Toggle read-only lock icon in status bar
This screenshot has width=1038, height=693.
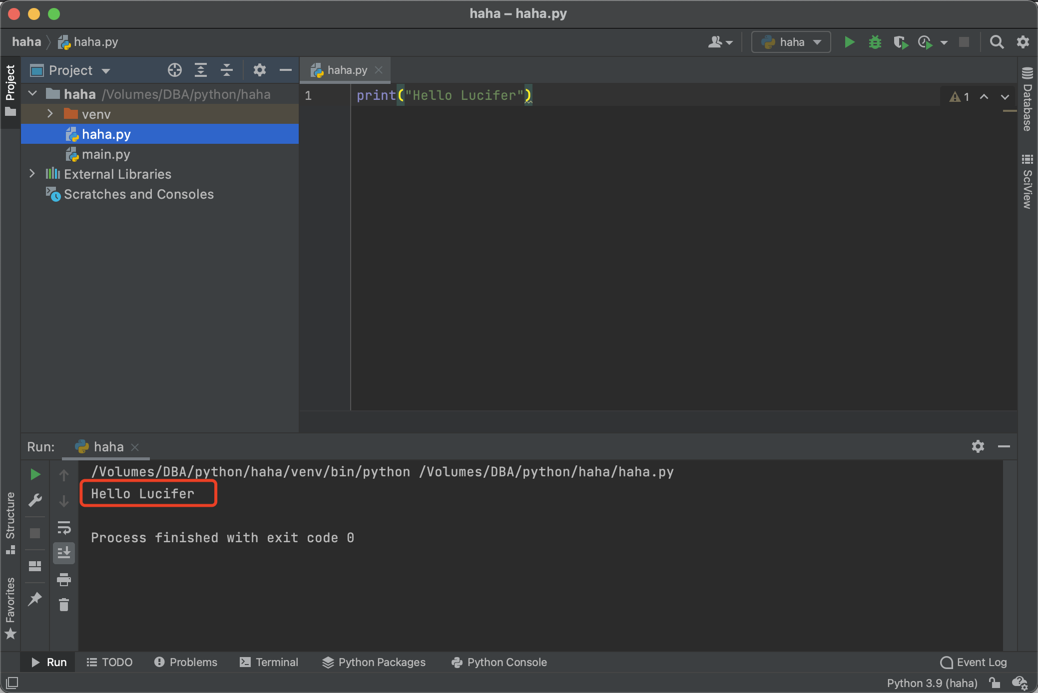pos(995,683)
